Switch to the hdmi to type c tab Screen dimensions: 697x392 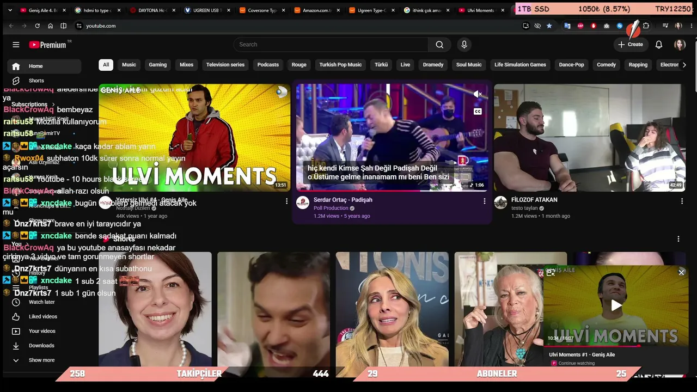97,10
